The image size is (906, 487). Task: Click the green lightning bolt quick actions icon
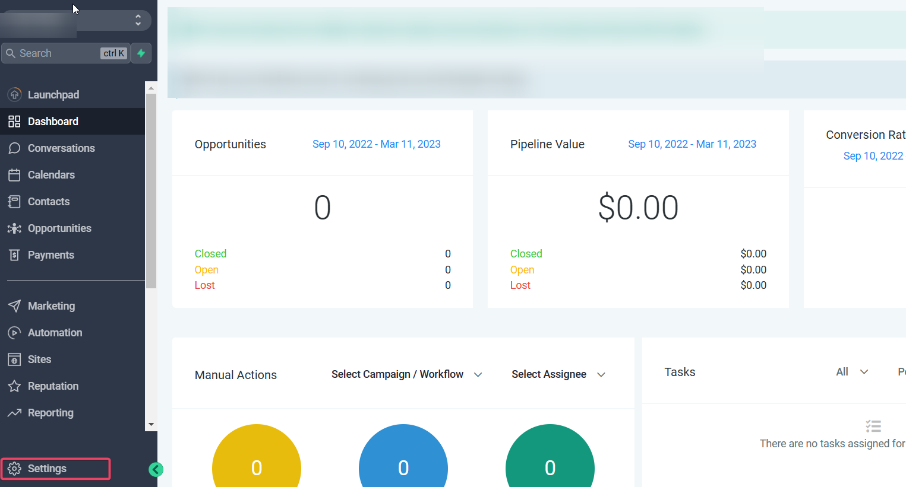click(x=141, y=53)
